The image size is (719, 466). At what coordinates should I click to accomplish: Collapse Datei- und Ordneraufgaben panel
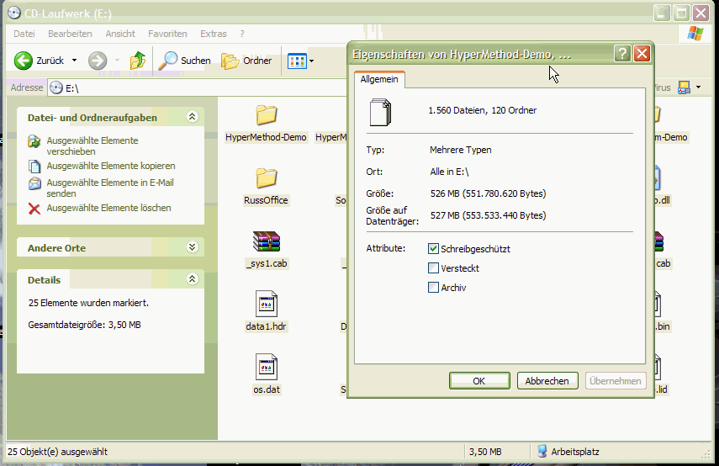click(192, 116)
